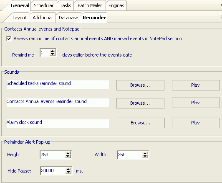This screenshot has width=222, height=183.
Task: Open the Database sub-tab
Action: (x=68, y=18)
